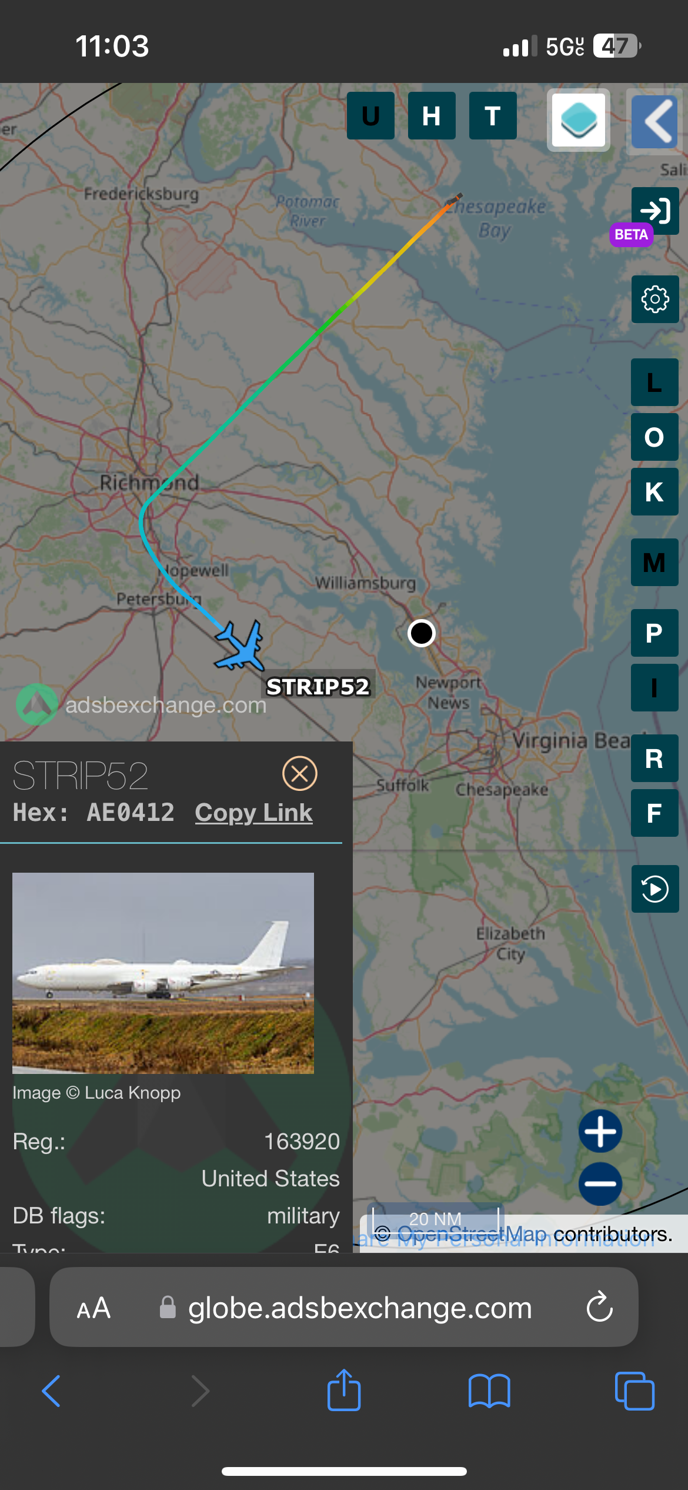The image size is (688, 1490).
Task: Open Safari bookmarks book icon
Action: [489, 1391]
